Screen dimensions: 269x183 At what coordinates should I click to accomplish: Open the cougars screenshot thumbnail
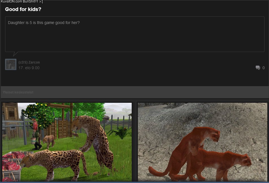(203, 142)
